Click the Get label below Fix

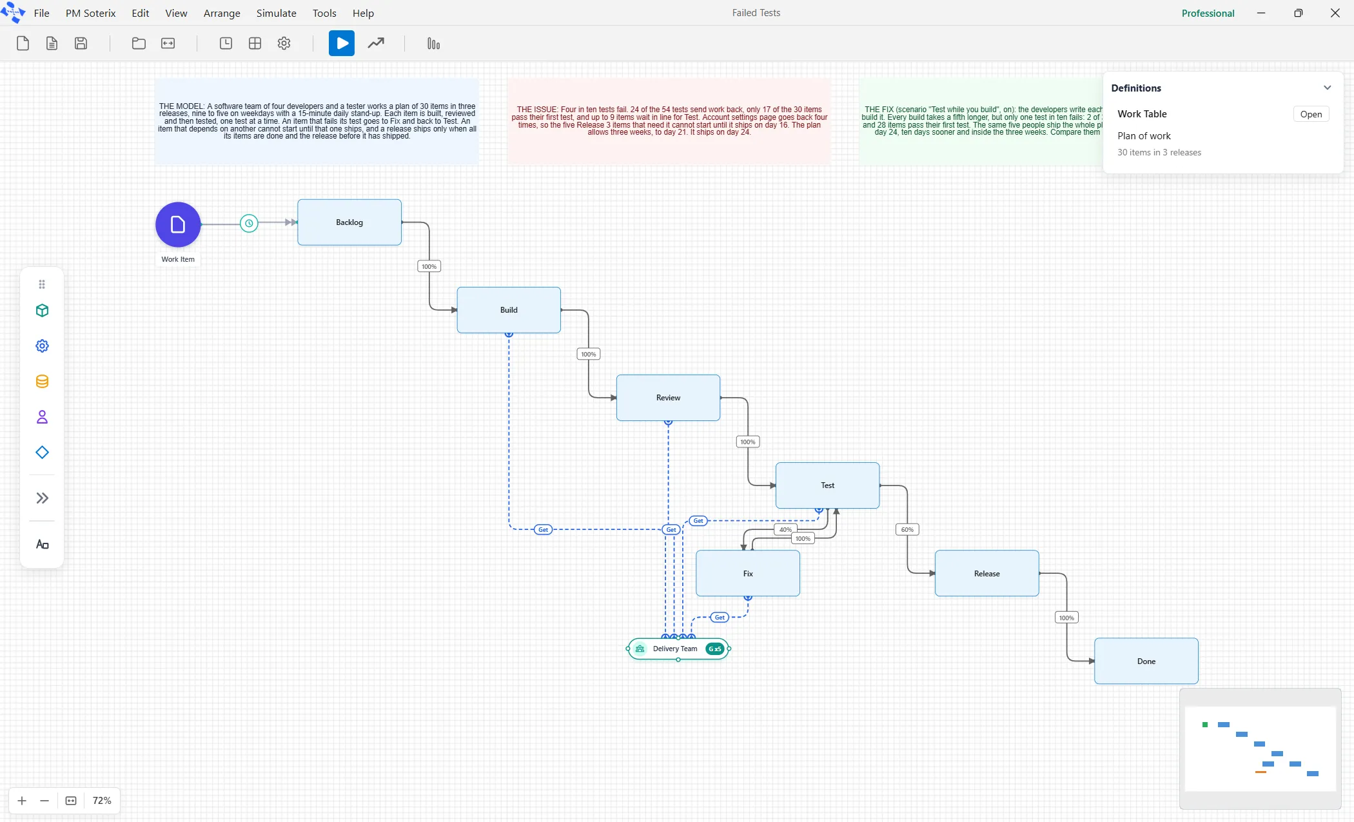coord(720,618)
